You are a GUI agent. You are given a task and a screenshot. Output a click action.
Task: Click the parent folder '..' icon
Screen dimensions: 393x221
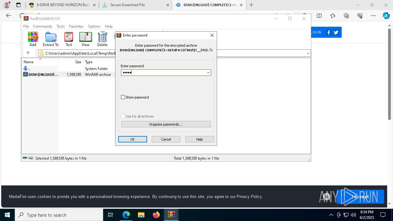tap(25, 68)
